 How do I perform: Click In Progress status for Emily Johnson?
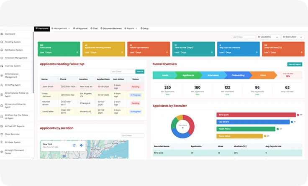point(135,95)
